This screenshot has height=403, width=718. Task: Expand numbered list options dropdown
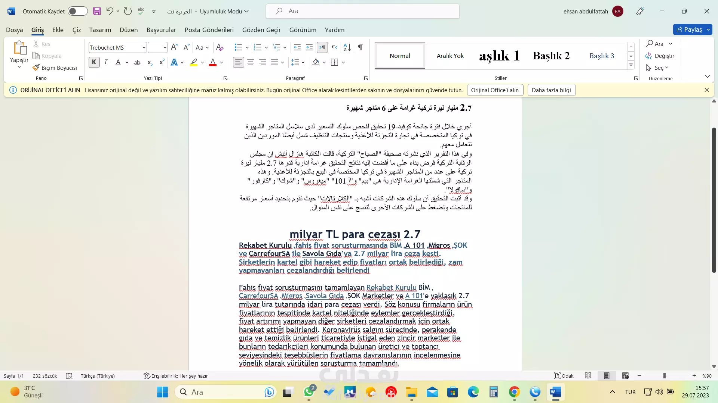[x=266, y=47]
